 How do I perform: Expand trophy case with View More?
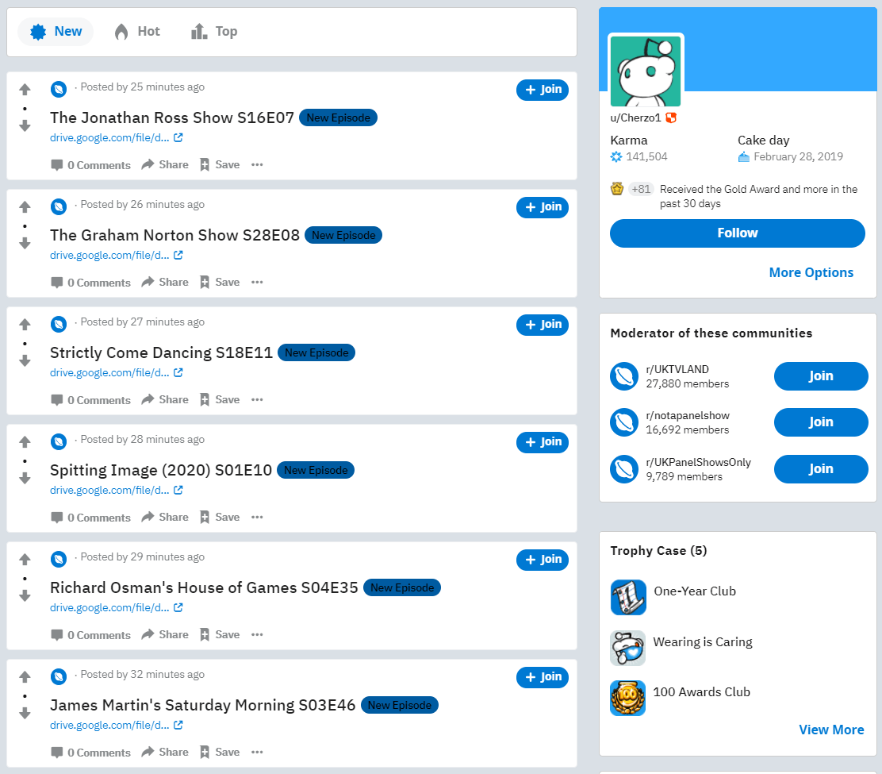tap(831, 730)
